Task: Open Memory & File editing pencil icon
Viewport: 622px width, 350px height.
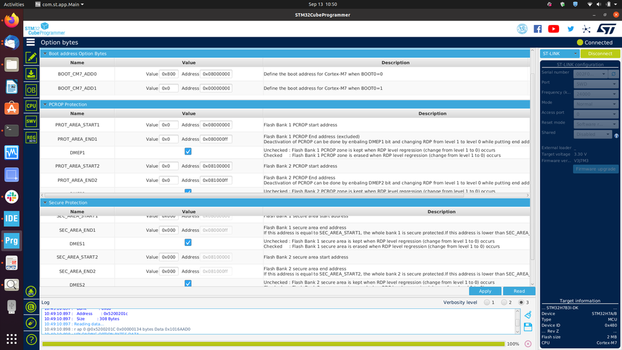Action: point(31,57)
